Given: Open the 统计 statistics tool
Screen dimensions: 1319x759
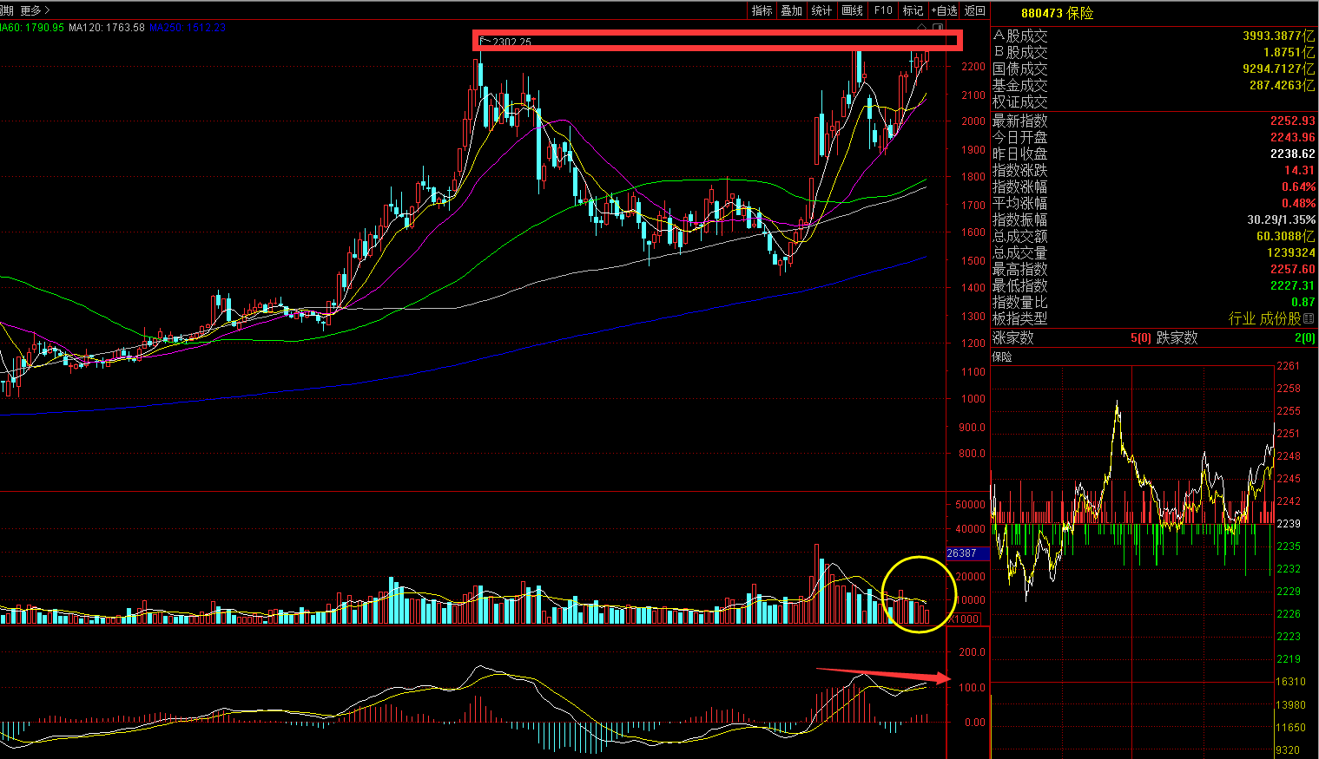Looking at the screenshot, I should [822, 10].
